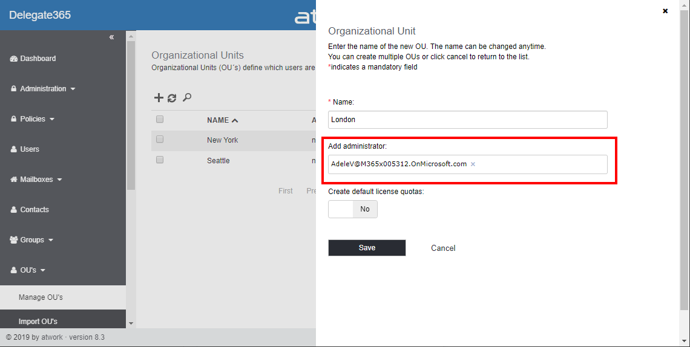Image resolution: width=690 pixels, height=347 pixels.
Task: Expand the Mailboxes submenu
Action: [41, 180]
